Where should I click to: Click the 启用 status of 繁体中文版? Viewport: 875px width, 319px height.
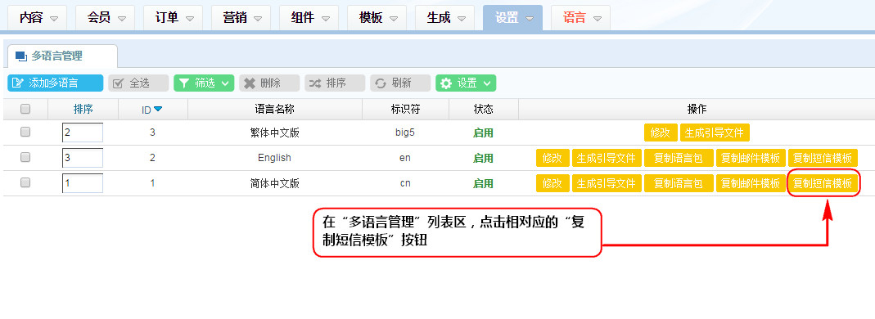point(483,133)
